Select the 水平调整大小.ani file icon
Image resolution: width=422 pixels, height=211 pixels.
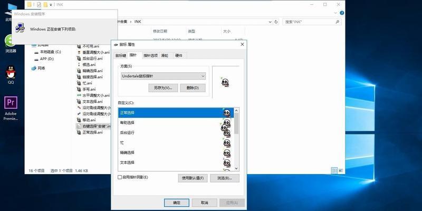click(79, 95)
